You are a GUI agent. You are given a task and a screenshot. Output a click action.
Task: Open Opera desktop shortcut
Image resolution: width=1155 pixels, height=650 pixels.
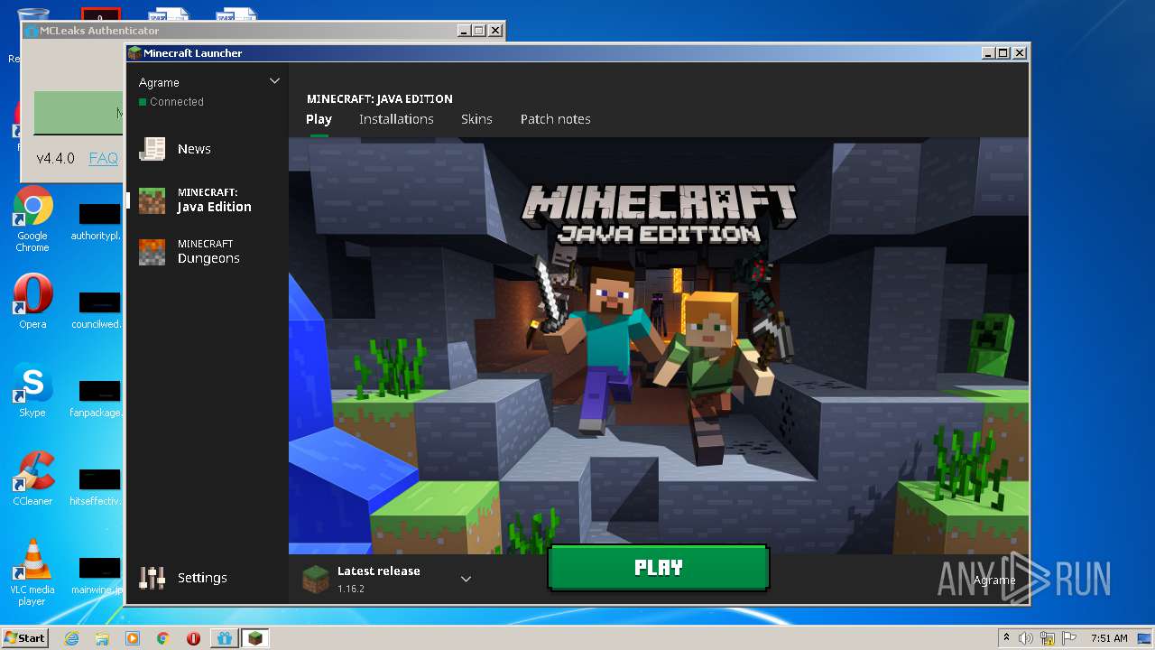[32, 302]
